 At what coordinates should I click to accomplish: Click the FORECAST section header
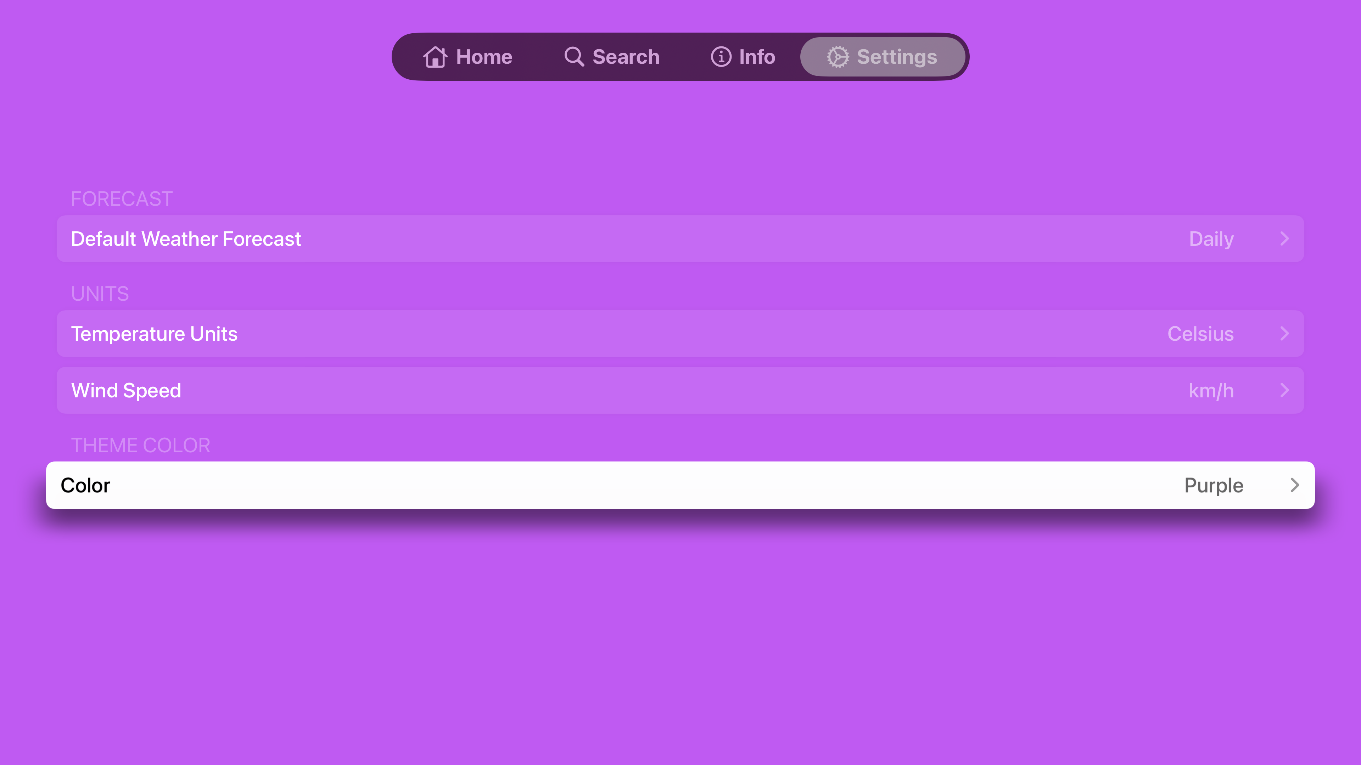tap(122, 199)
